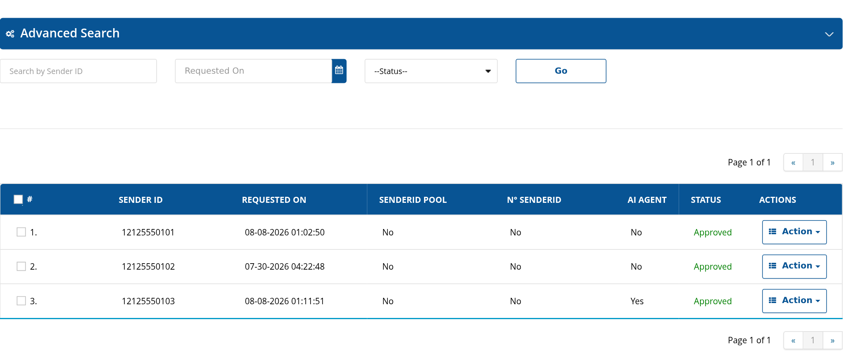Click Approved status for sender 12125550103
This screenshot has width=843, height=361.
[713, 301]
